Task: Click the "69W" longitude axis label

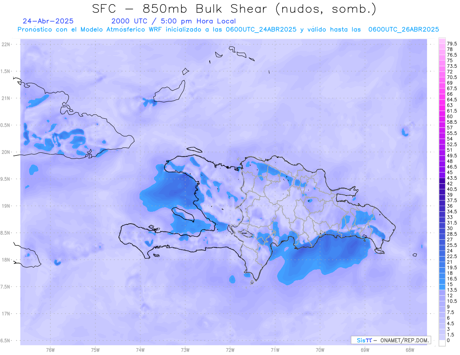Action: point(365,350)
